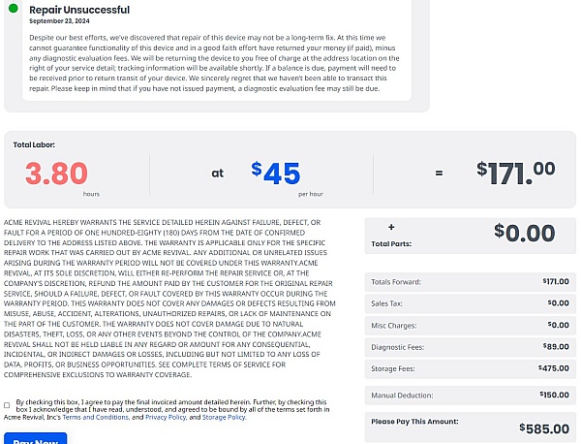Click the Total Parts $0.00 amount
This screenshot has height=444, width=581.
524,233
